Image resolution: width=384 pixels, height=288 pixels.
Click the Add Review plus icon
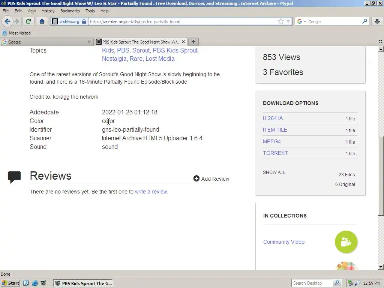tap(196, 178)
